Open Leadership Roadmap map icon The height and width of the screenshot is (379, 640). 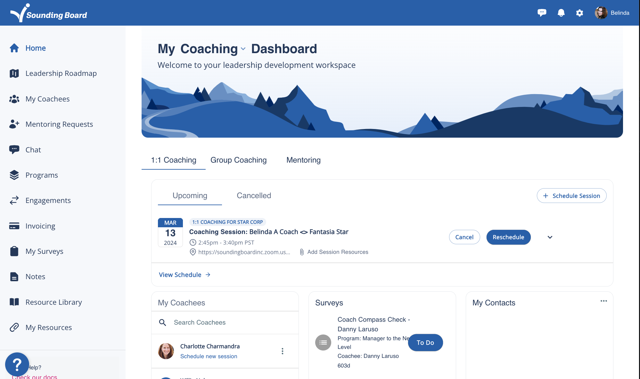click(14, 73)
